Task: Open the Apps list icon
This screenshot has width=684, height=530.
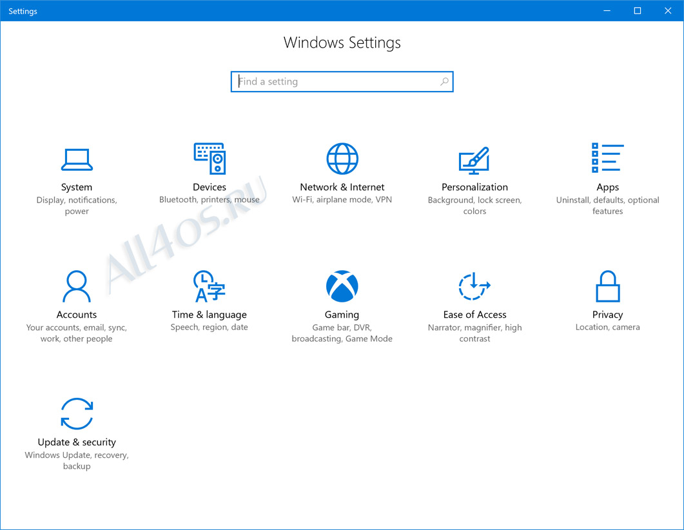Action: 608,158
